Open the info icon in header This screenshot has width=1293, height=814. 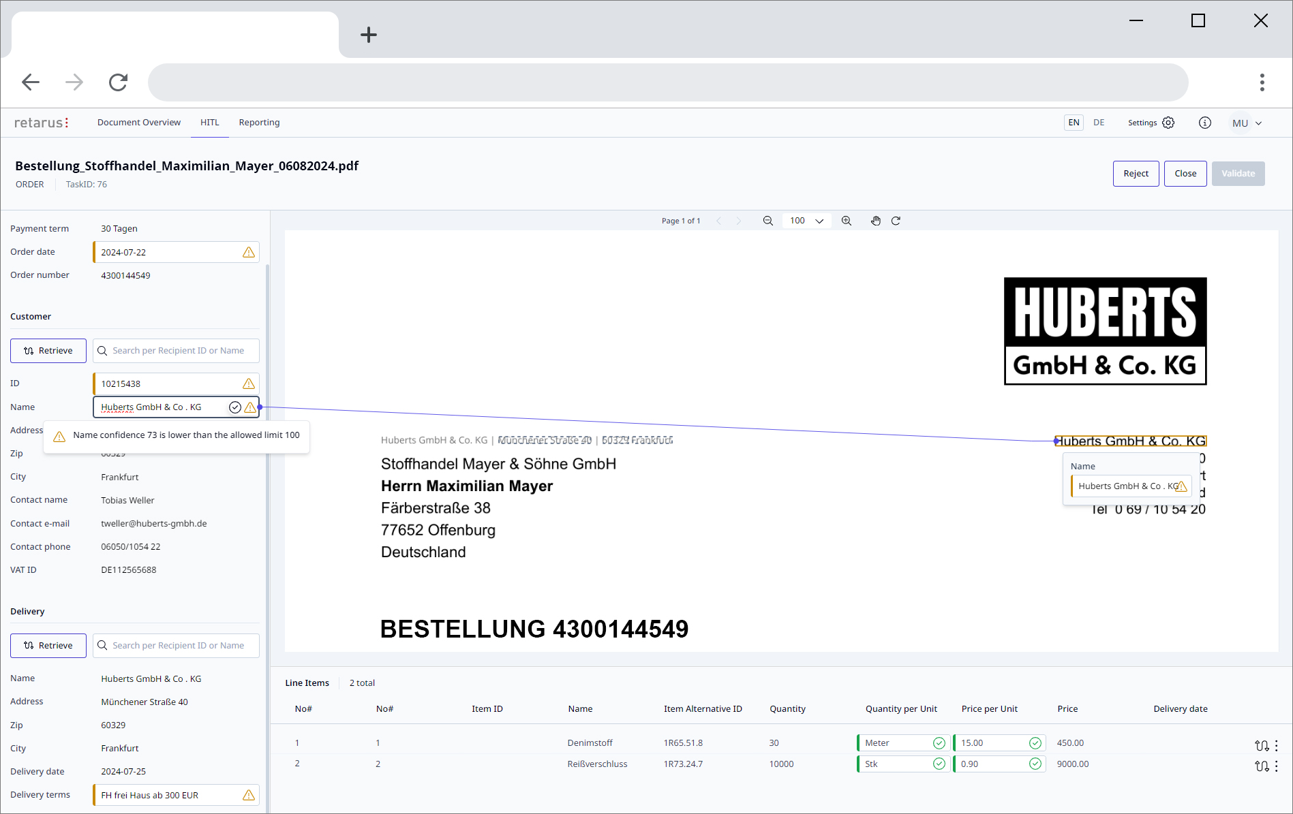[1205, 123]
